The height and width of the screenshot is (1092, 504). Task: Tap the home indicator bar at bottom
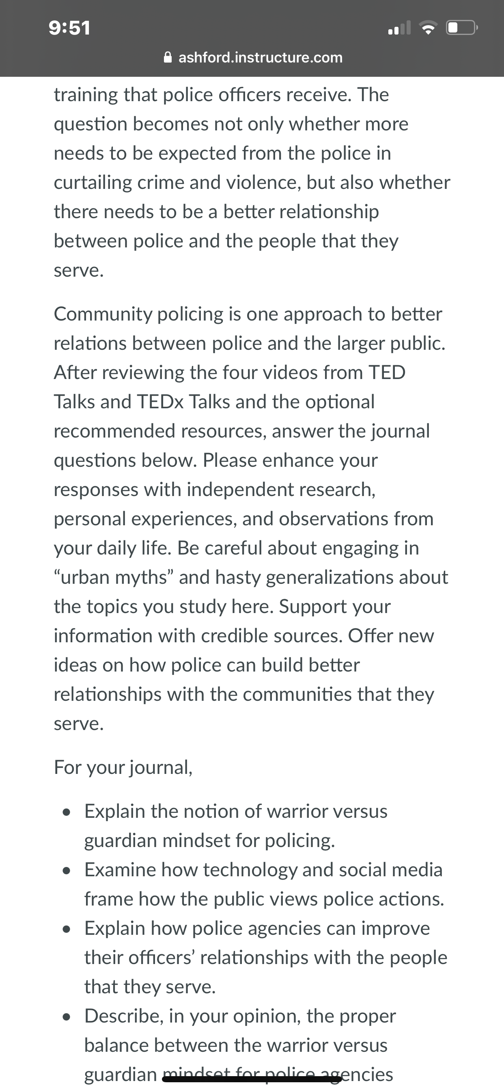[252, 1079]
